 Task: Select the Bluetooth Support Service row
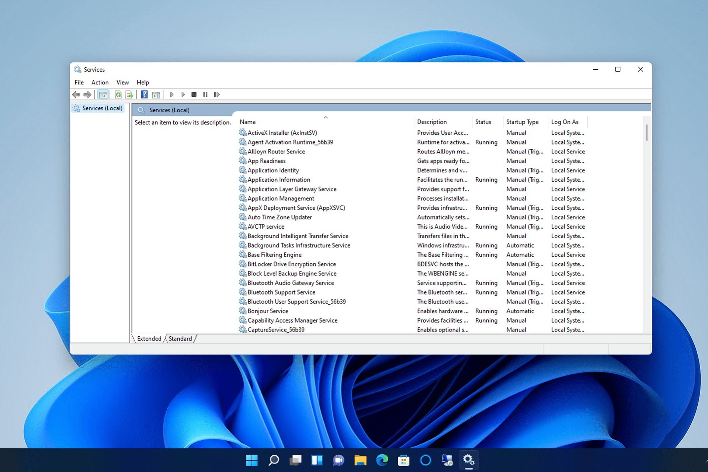281,292
